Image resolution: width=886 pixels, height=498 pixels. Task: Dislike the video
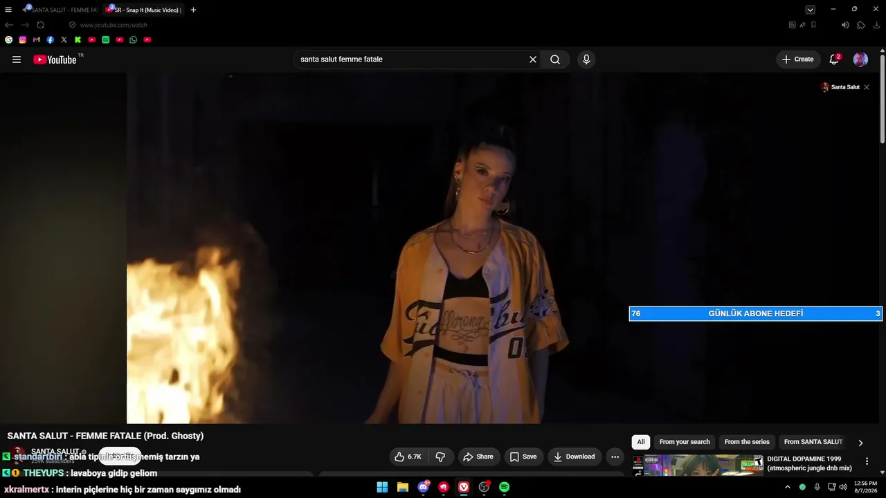click(440, 456)
